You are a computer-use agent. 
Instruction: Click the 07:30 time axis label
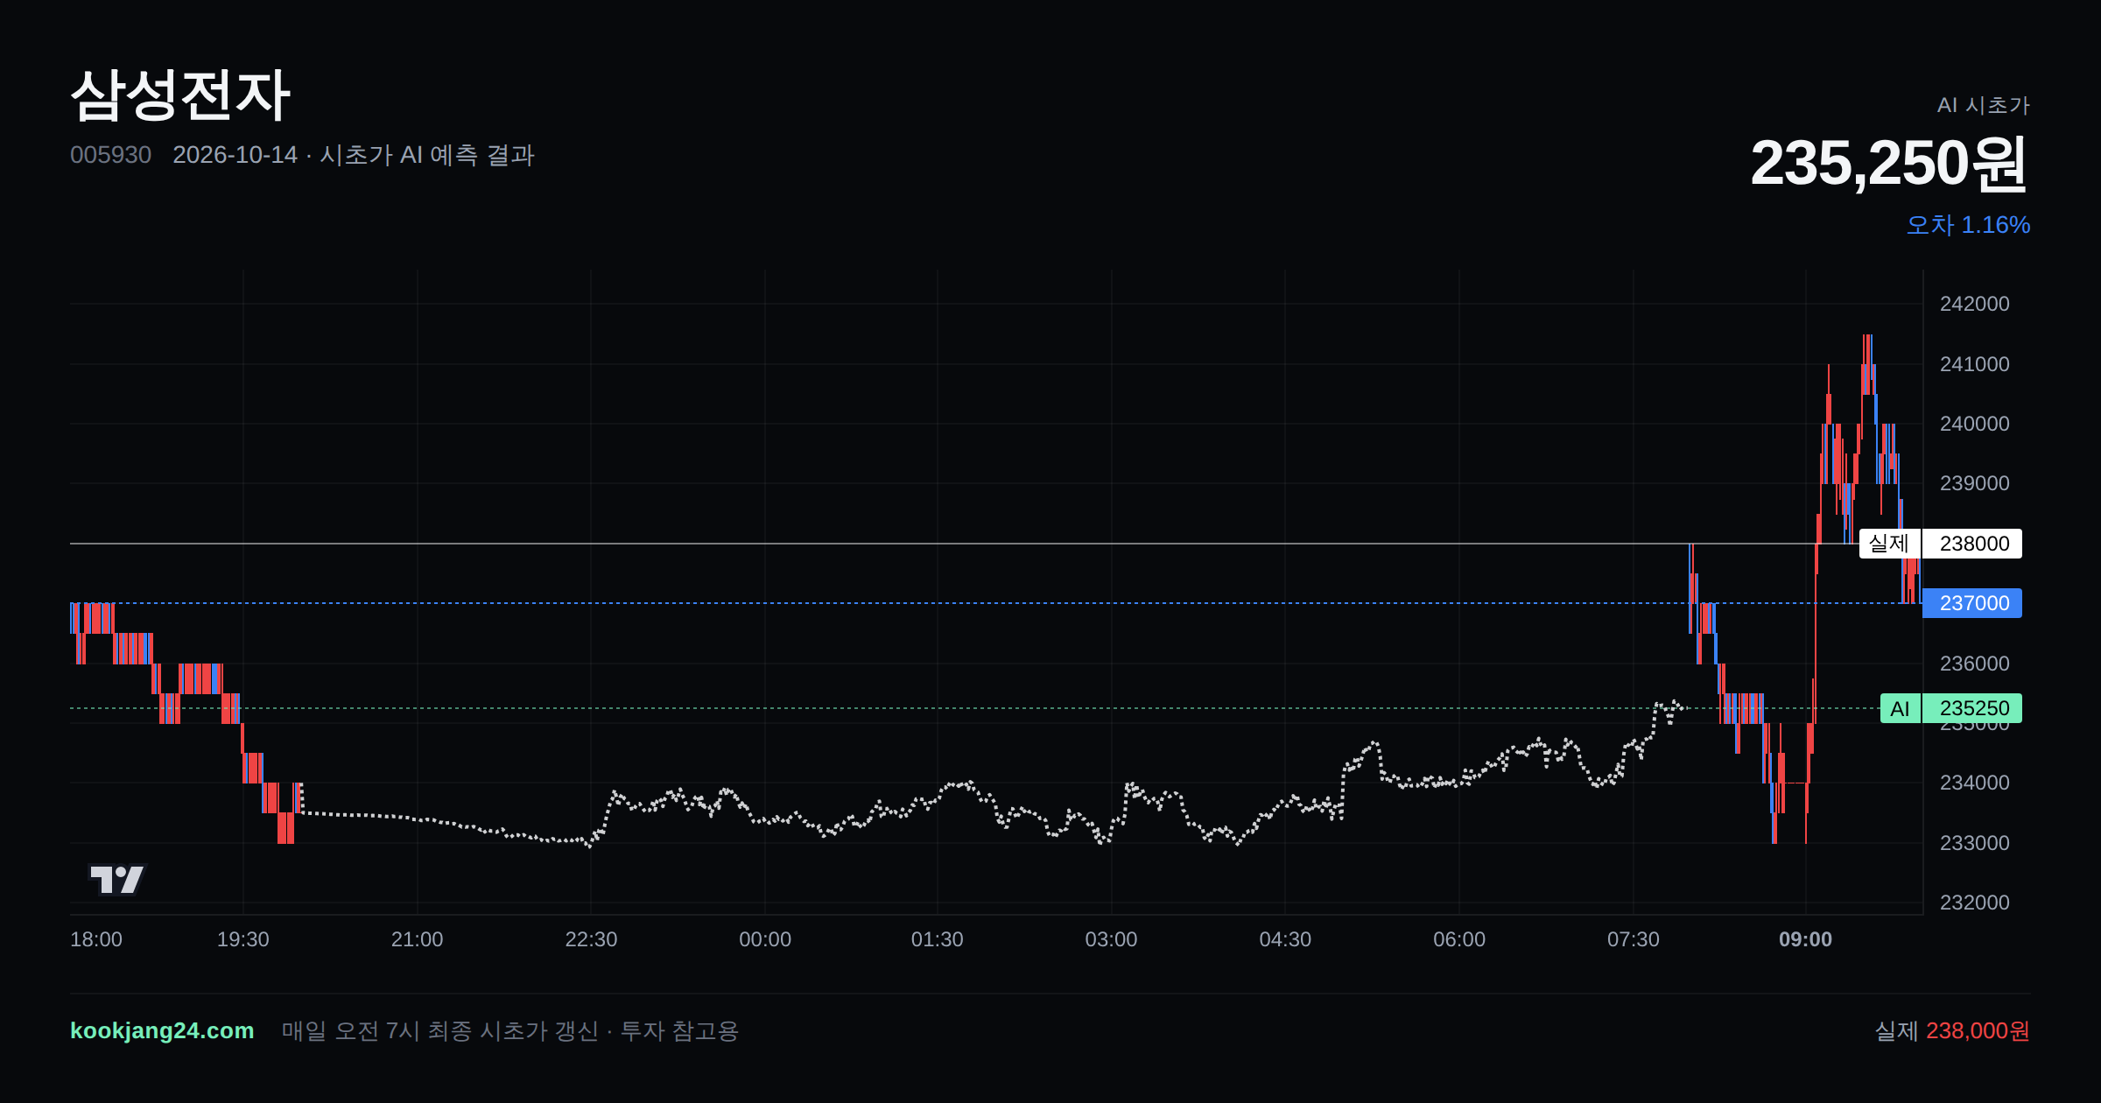[1634, 939]
